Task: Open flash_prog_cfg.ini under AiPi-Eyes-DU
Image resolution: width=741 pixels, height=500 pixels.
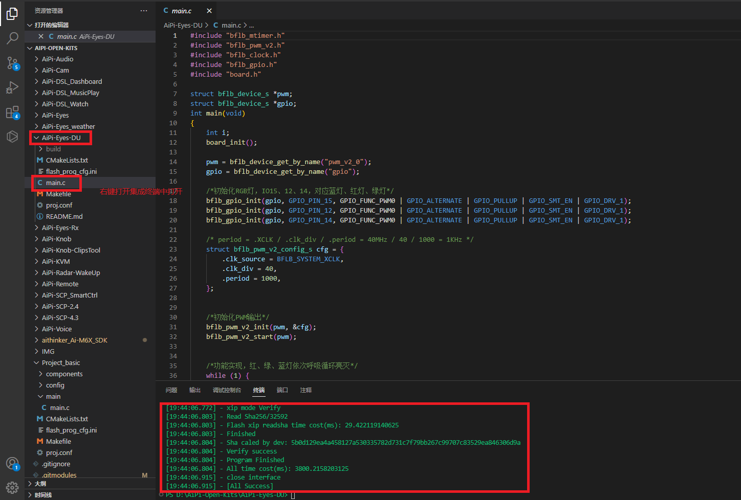Action: [90, 171]
